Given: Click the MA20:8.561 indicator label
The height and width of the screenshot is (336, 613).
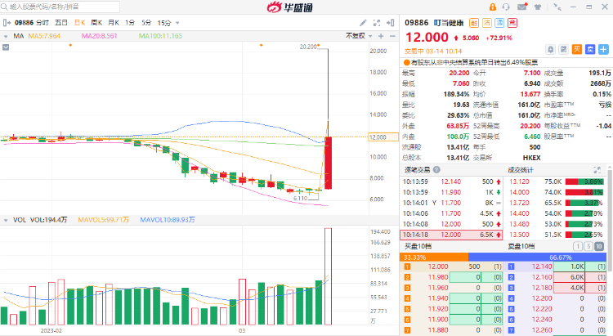Looking at the screenshot, I should click(x=99, y=36).
